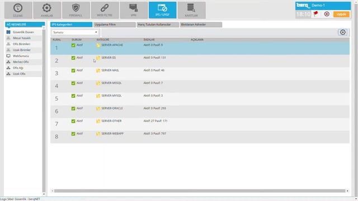Select Ofis Ağı network object
Screen dimensions: 358x201
(x=23, y=68)
